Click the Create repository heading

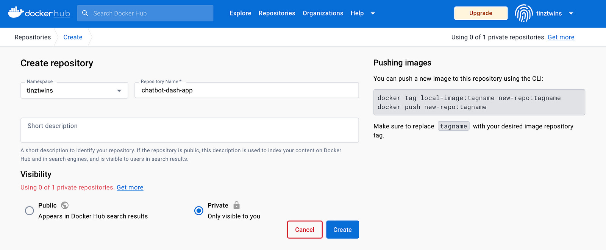tap(57, 63)
